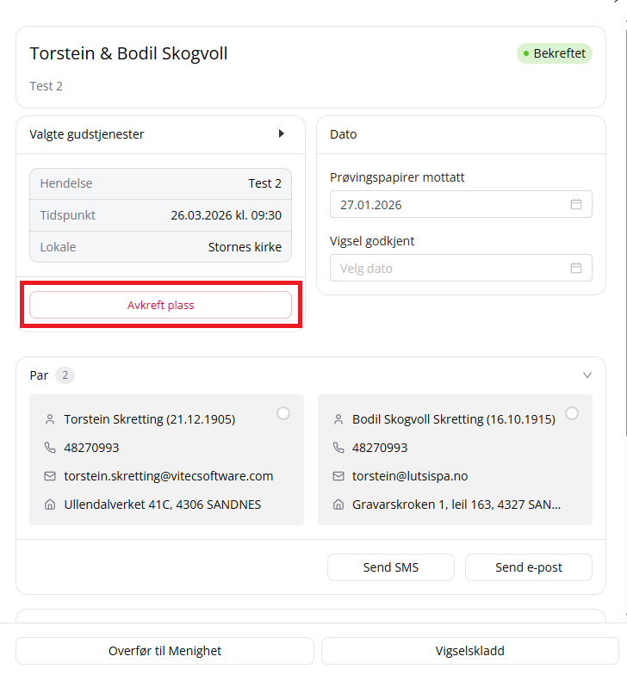Click Vigsel godkjent Velg dato field
Image resolution: width=627 pixels, height=675 pixels.
461,268
